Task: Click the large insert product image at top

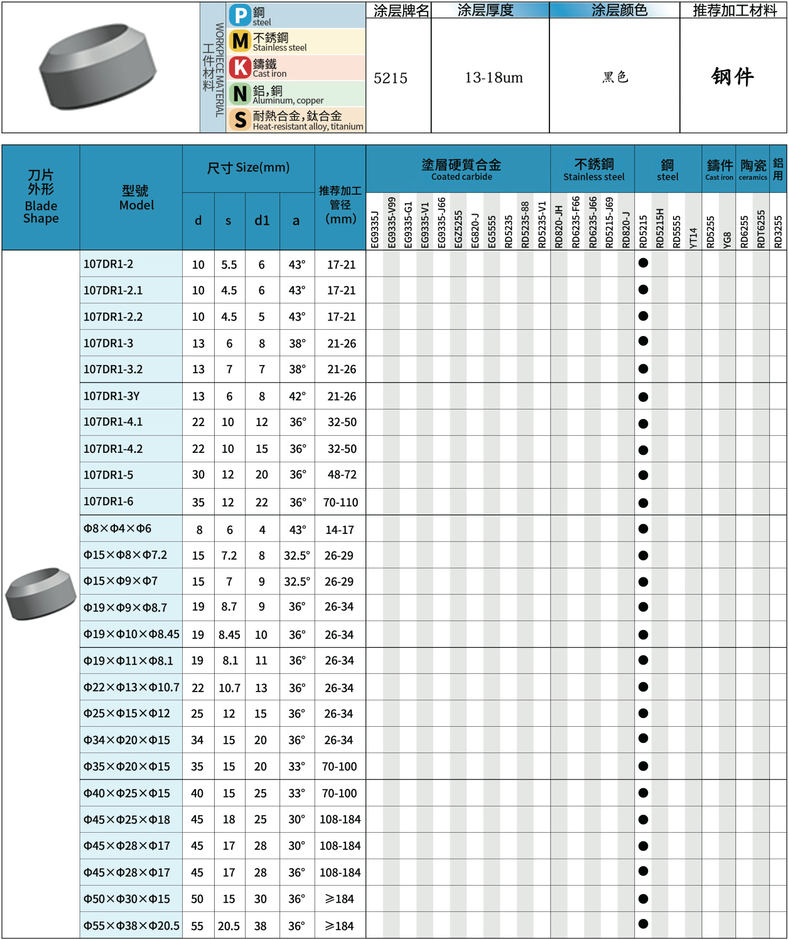Action: (x=98, y=67)
